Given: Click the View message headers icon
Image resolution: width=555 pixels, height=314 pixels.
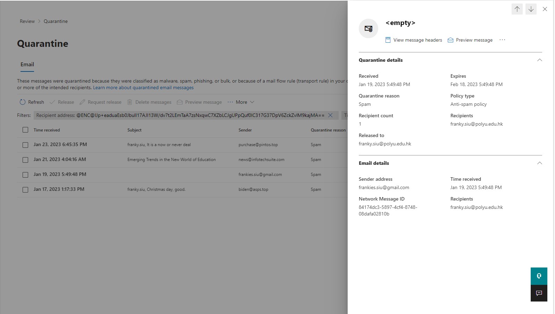Looking at the screenshot, I should tap(388, 40).
